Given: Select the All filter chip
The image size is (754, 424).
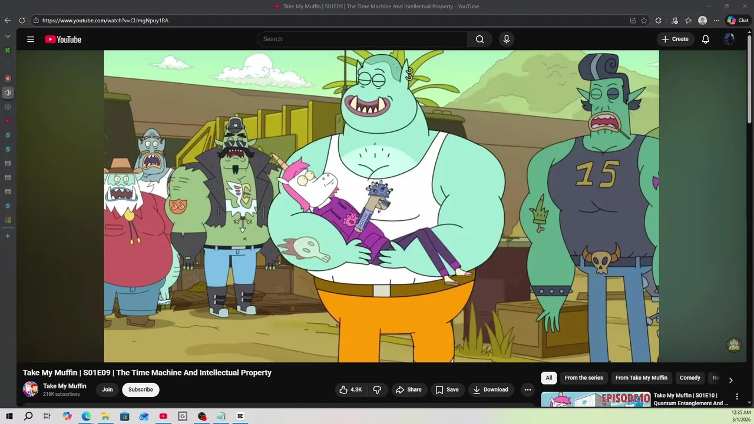Looking at the screenshot, I should 549,378.
